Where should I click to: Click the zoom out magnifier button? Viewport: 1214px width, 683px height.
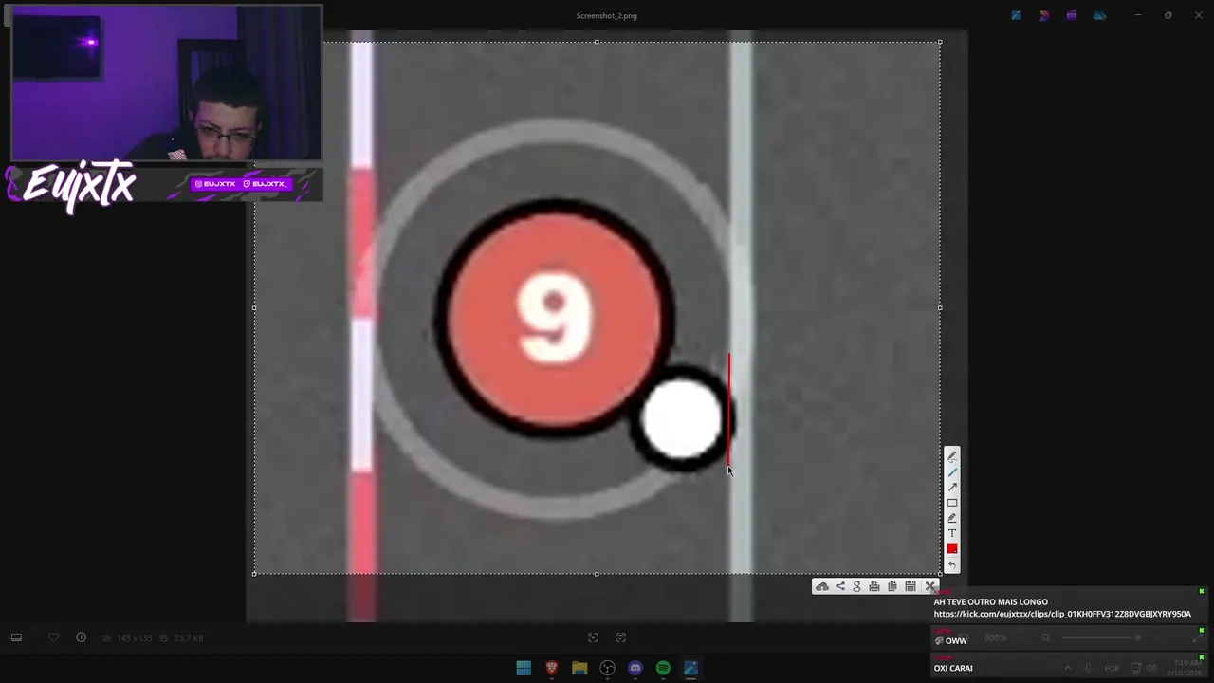click(1046, 637)
